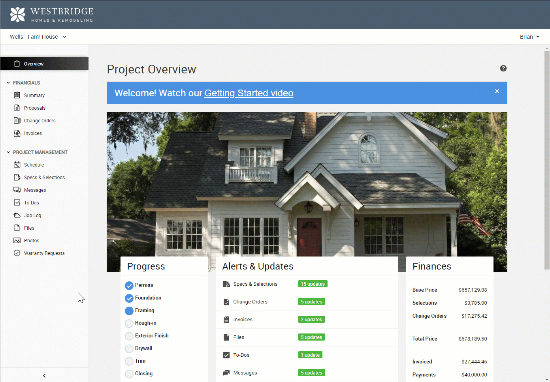Open the Brian user menu dropdown
The width and height of the screenshot is (550, 382).
pos(529,37)
